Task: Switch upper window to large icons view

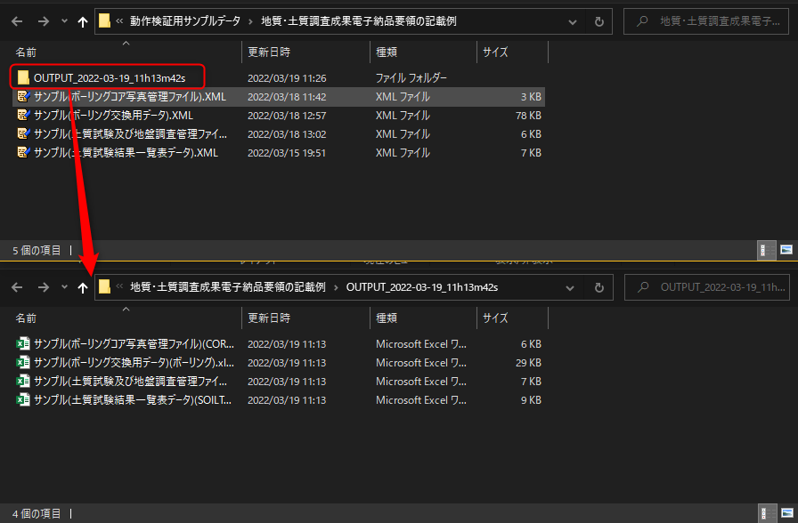Action: click(786, 251)
